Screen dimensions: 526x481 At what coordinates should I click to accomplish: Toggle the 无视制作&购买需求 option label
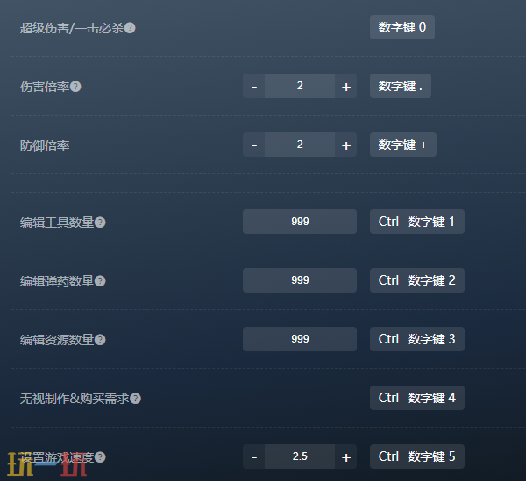pyautogui.click(x=75, y=399)
